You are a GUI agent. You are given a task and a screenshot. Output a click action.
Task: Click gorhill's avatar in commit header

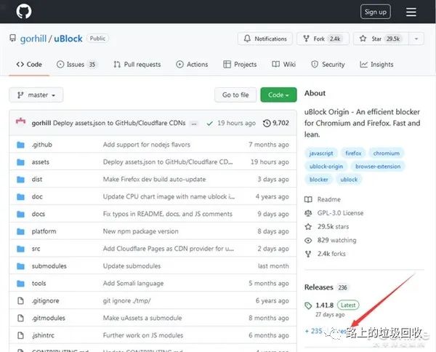click(20, 122)
